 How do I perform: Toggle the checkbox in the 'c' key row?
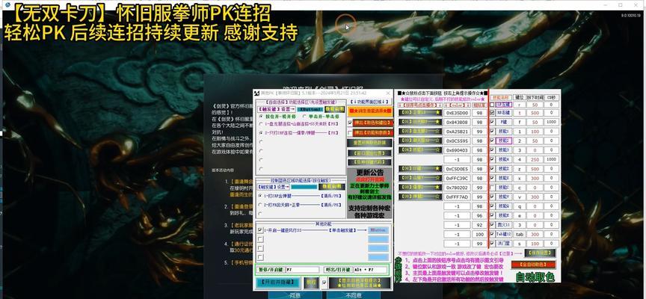(x=492, y=188)
